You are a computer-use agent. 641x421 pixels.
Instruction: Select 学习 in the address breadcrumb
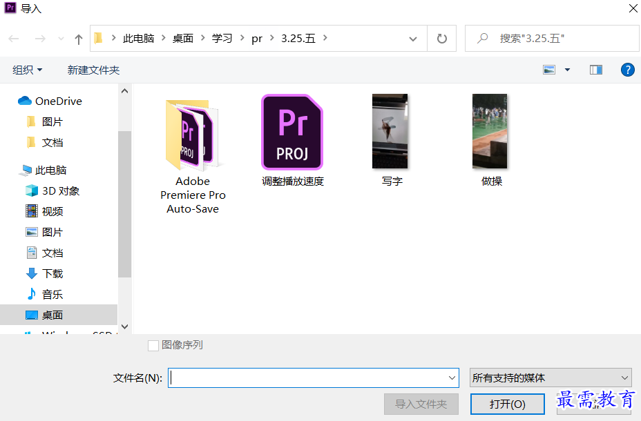tap(222, 39)
